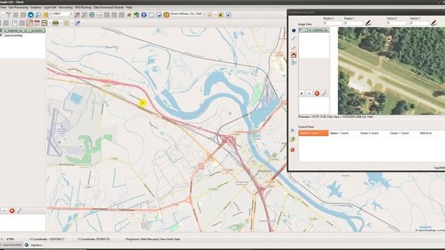Viewport: 445px width, 250px height.
Task: Click the blue scissors icon in georeference sidebar
Action: click(x=293, y=62)
